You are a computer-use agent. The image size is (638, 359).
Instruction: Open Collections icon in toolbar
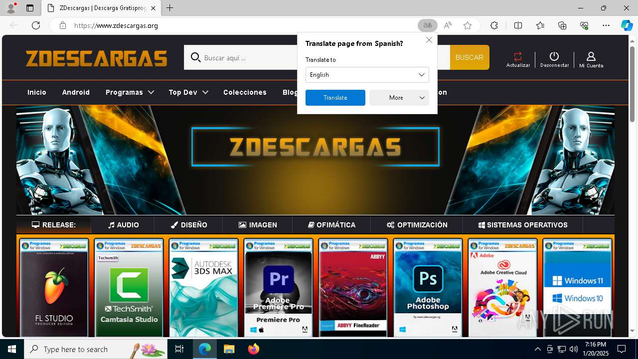pyautogui.click(x=562, y=25)
